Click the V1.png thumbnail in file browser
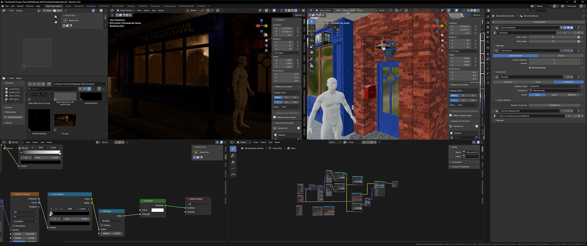 tap(65, 120)
